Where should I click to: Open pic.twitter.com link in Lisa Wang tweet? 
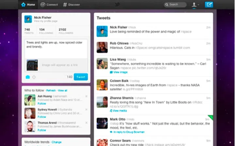pyautogui.click(x=149, y=68)
